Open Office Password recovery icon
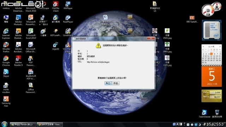 (31, 88)
